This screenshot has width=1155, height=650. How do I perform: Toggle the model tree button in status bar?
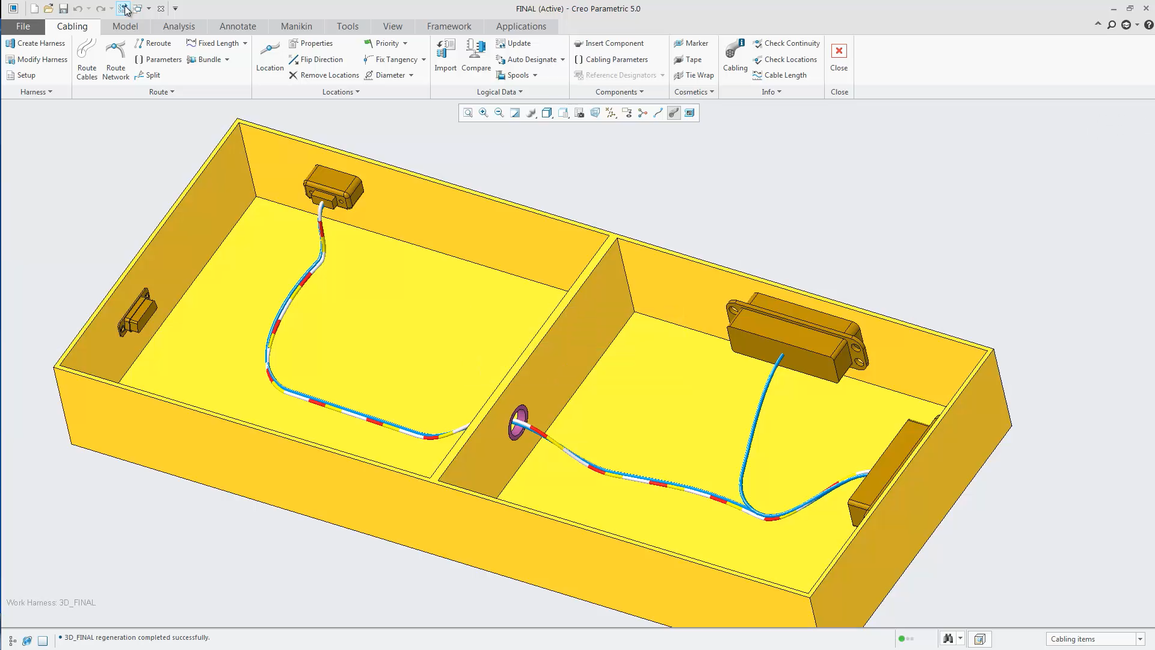pyautogui.click(x=12, y=640)
